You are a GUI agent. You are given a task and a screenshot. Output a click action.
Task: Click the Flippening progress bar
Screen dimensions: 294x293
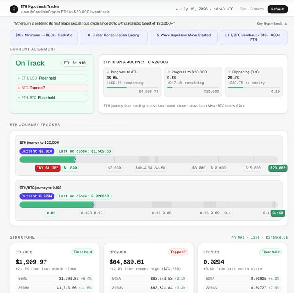[254, 88]
